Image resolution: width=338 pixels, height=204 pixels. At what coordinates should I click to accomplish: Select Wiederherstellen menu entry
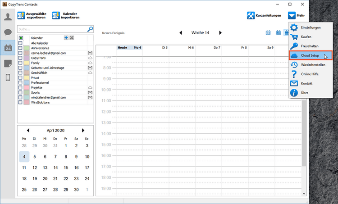tap(311, 65)
